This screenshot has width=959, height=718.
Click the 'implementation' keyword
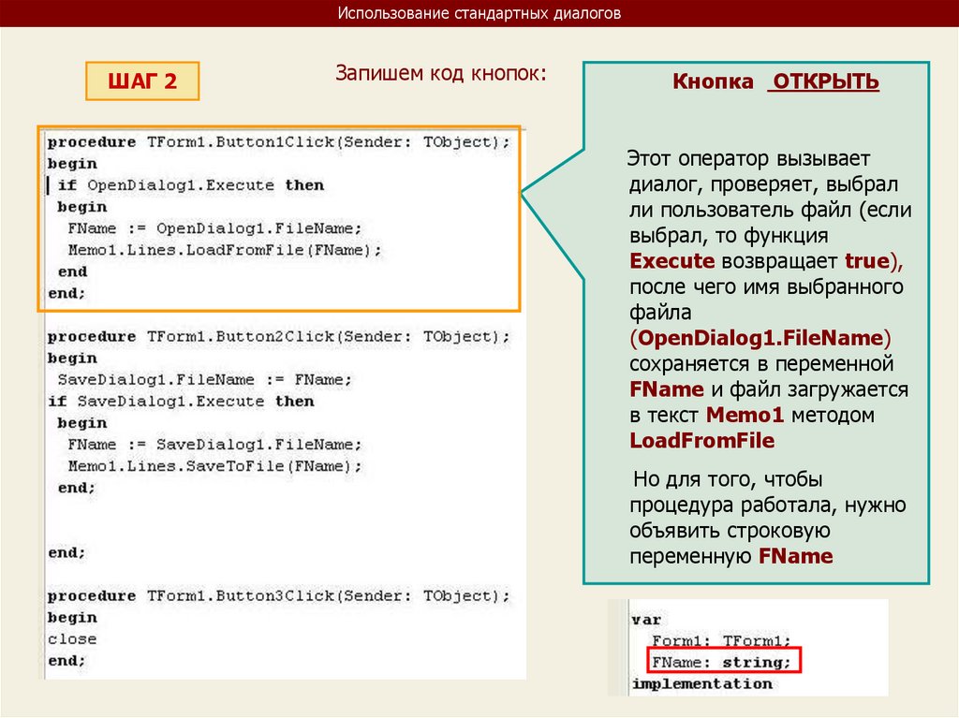(x=701, y=683)
